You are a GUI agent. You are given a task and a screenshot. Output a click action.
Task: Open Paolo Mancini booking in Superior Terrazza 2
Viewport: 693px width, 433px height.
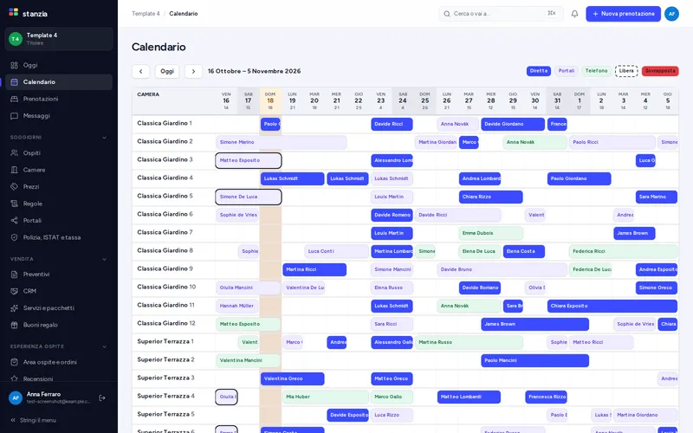tap(534, 360)
